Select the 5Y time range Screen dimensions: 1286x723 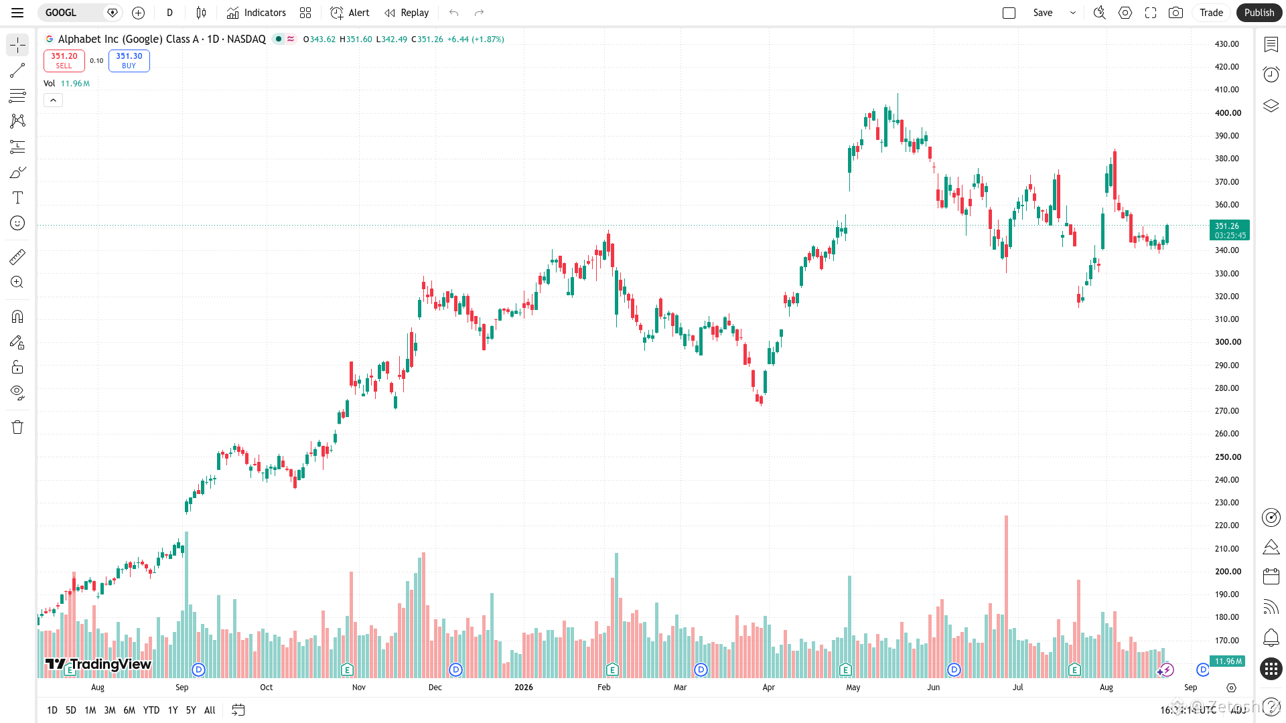tap(191, 710)
